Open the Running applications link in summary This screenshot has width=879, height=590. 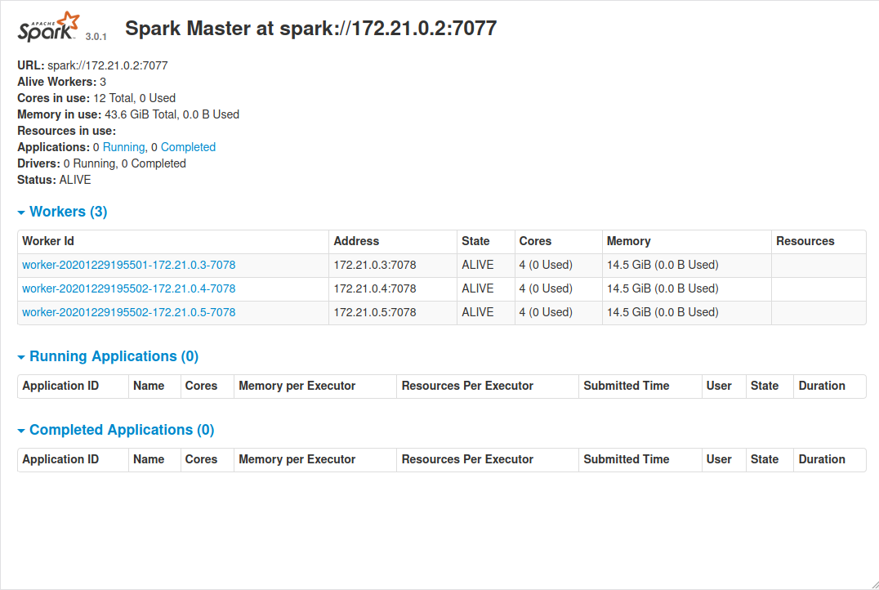pos(123,147)
